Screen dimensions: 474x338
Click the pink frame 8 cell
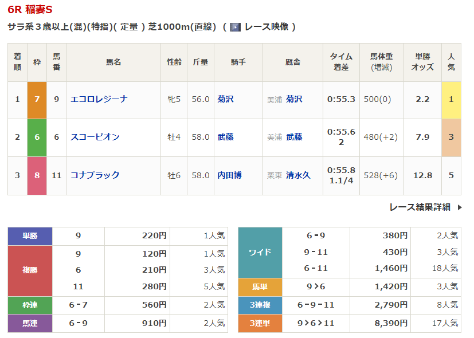click(x=37, y=176)
